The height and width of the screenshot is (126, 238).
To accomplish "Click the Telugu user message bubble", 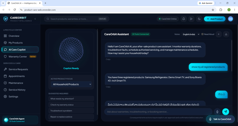I will (x=221, y=94).
